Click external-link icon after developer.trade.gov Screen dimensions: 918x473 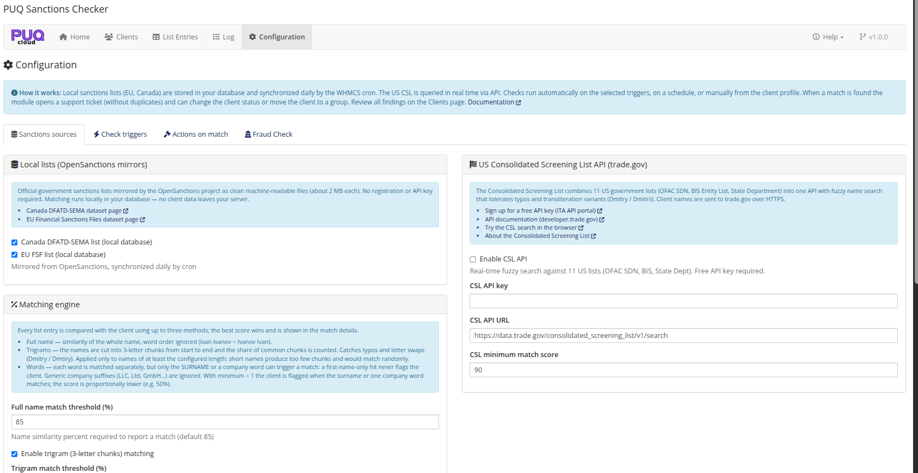(601, 220)
